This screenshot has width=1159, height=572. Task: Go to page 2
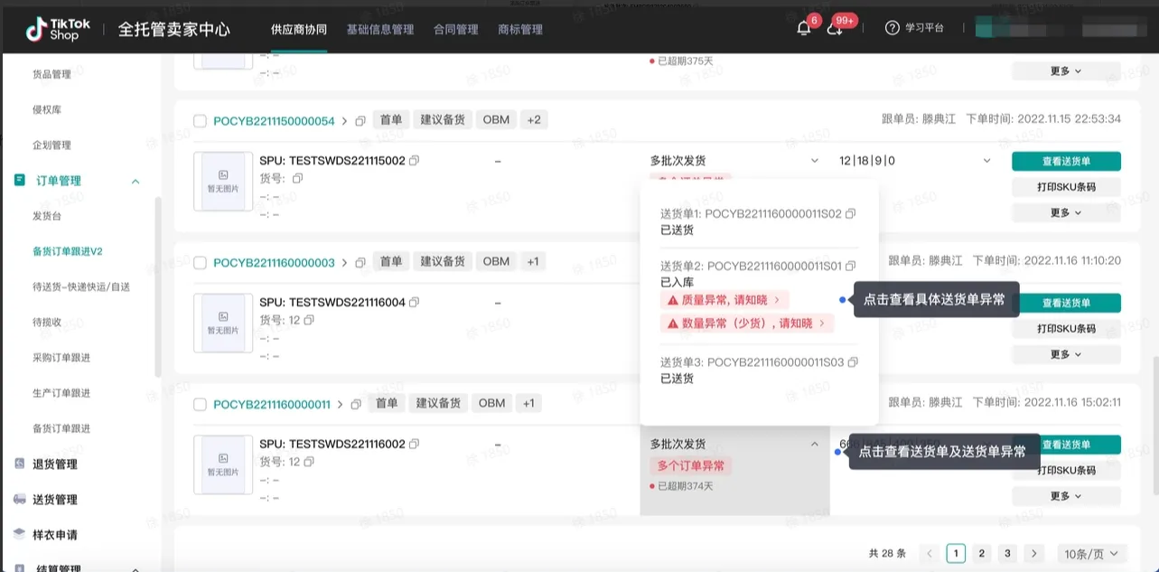coord(982,554)
